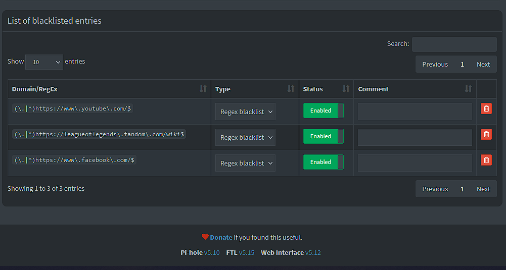Open the Show entries count dropdown
The height and width of the screenshot is (270, 506).
(44, 62)
